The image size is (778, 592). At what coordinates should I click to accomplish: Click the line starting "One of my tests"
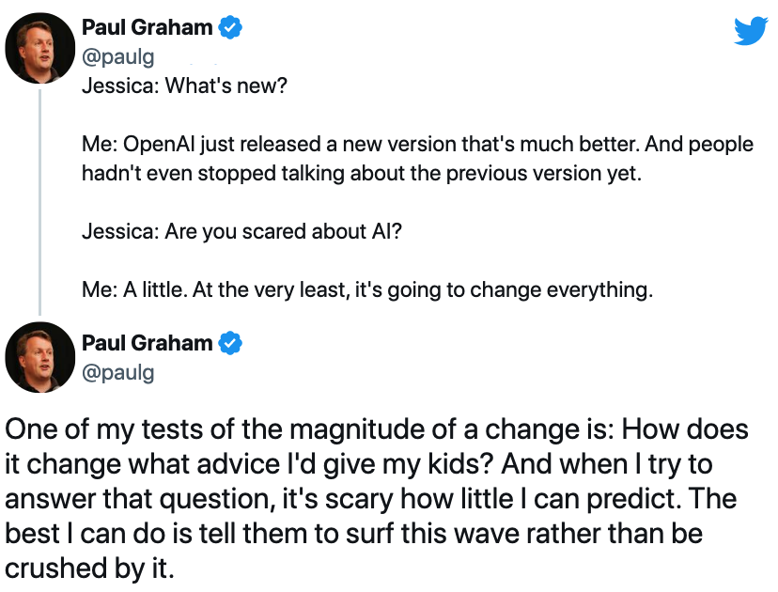coord(377,429)
